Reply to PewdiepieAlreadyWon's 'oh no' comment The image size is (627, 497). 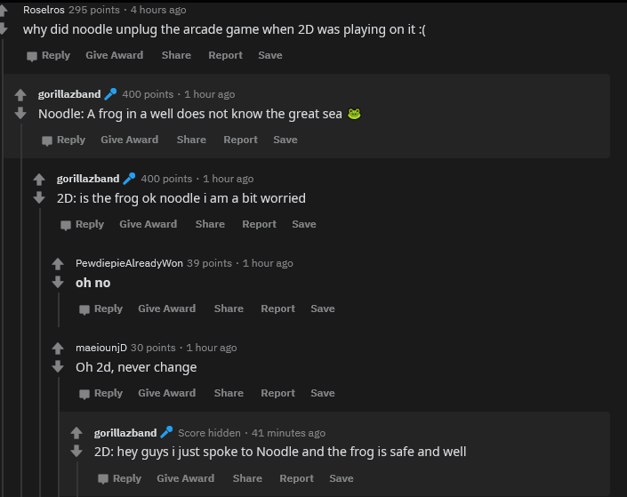[100, 309]
